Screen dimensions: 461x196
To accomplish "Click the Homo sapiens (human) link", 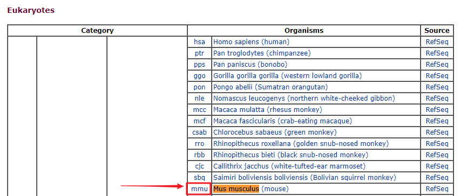I will [252, 42].
